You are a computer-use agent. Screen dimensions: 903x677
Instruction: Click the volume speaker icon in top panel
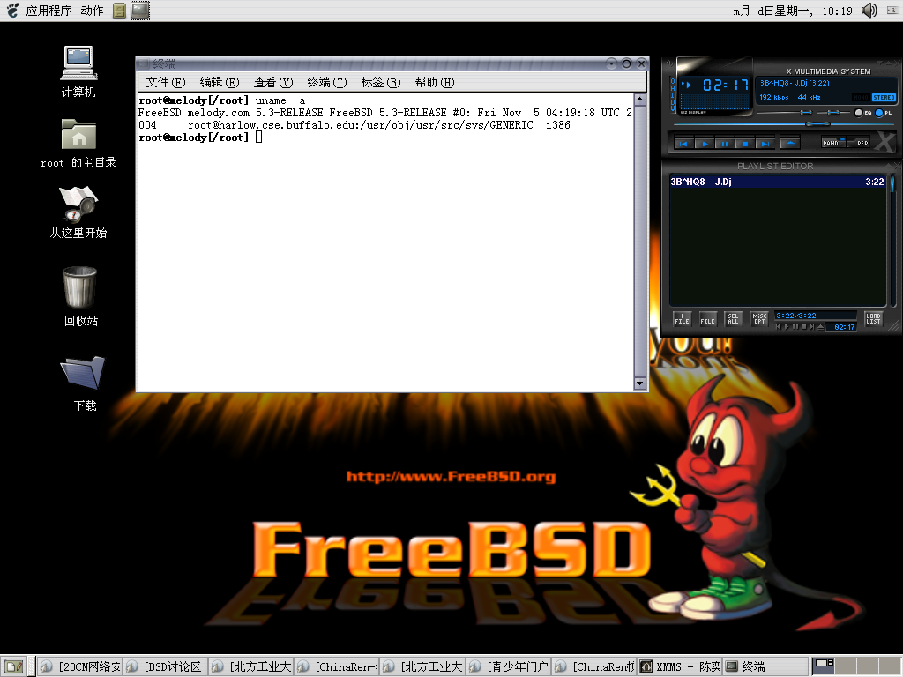869,11
